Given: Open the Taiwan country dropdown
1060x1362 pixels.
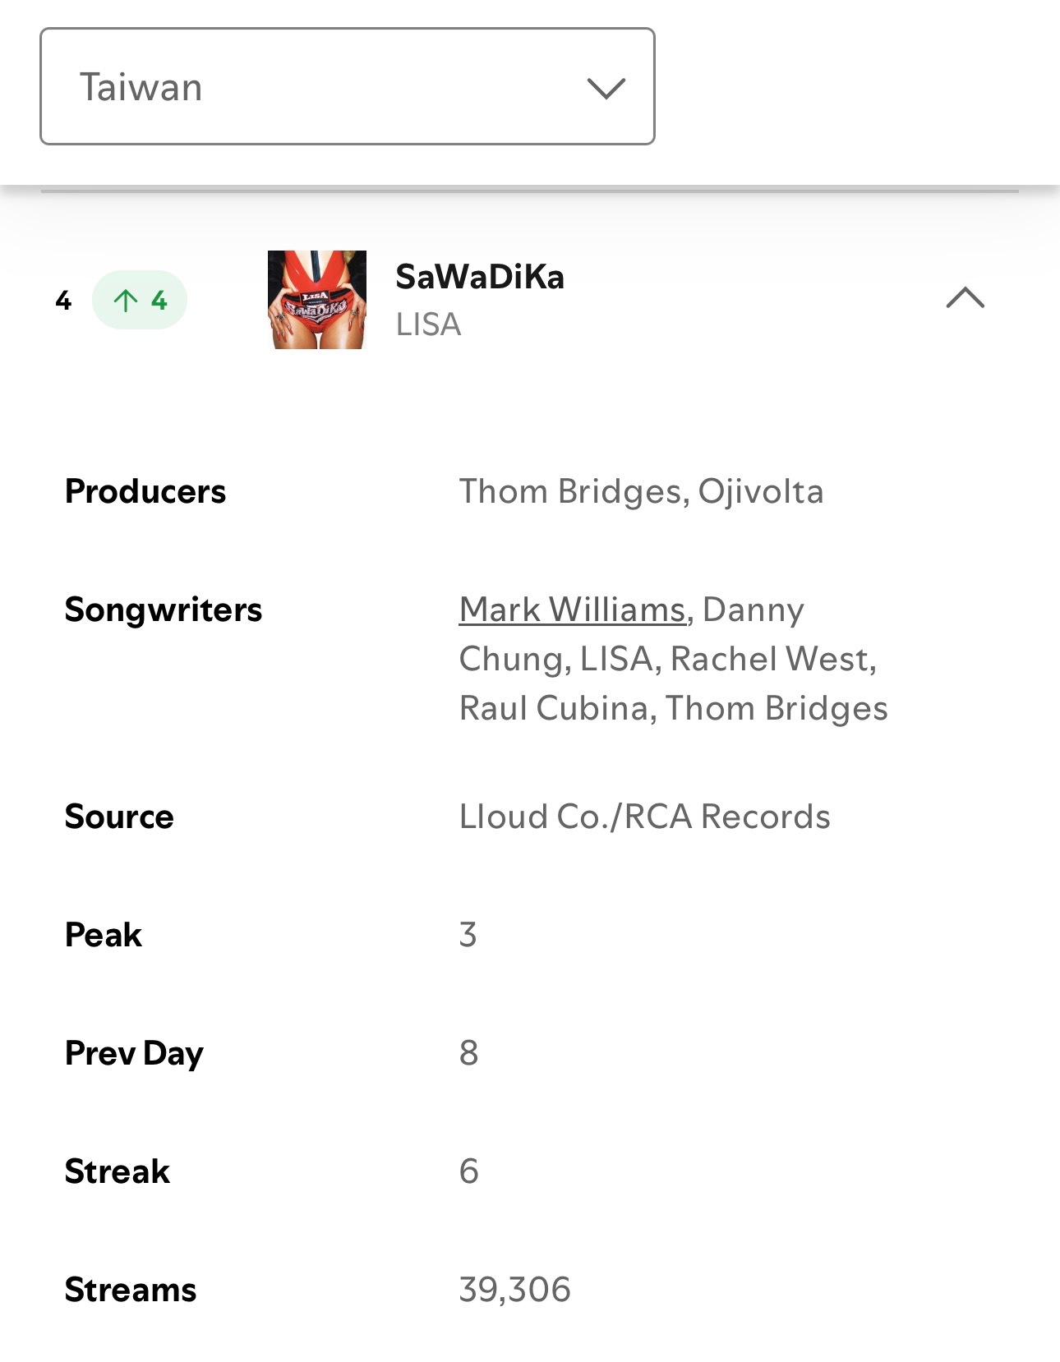Looking at the screenshot, I should pyautogui.click(x=347, y=86).
